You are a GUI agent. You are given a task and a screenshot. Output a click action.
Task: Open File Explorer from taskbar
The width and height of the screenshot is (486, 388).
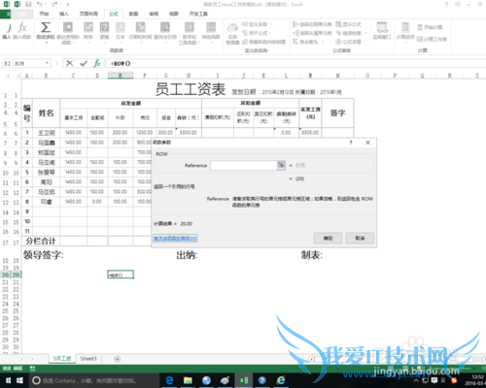[188, 380]
